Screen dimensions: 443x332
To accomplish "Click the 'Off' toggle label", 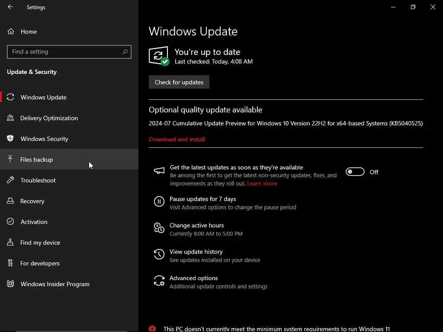I will coord(374,172).
